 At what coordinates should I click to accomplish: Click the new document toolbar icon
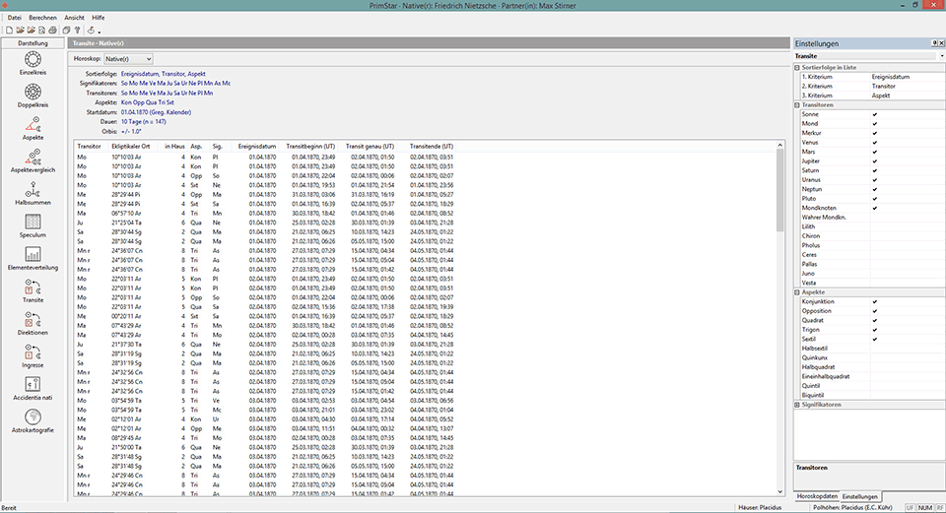[x=9, y=31]
